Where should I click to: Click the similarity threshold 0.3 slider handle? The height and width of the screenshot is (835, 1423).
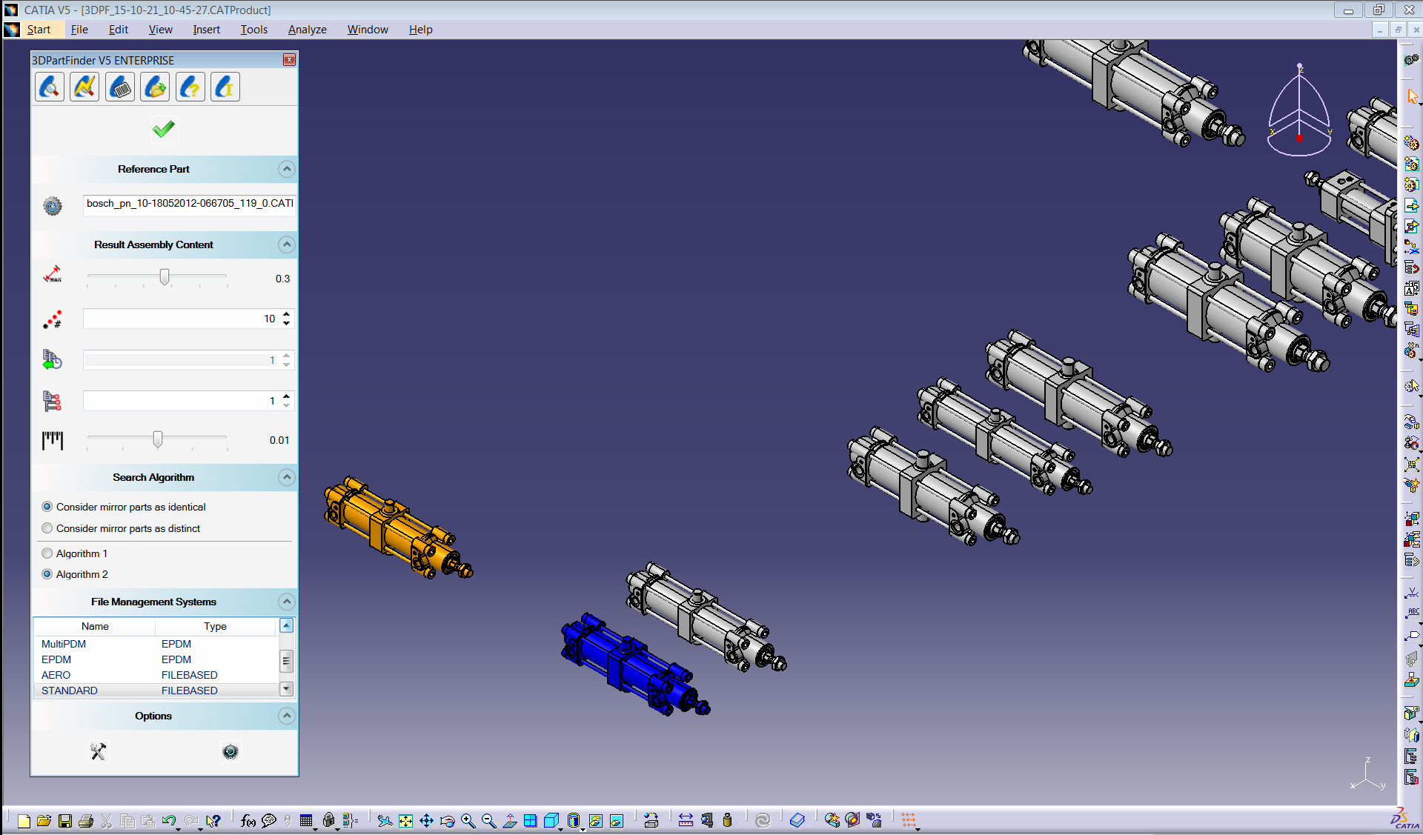[165, 277]
